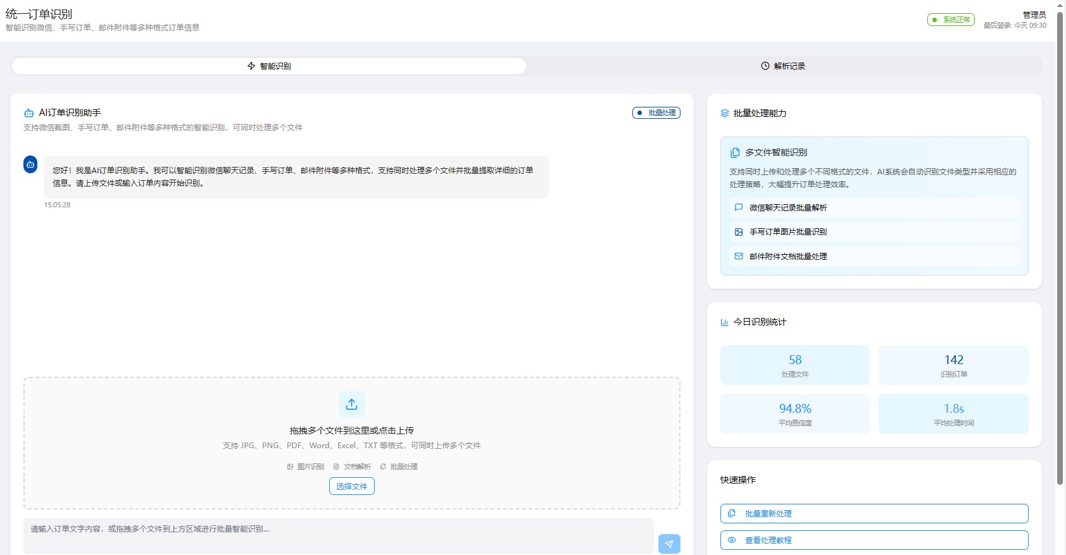The width and height of the screenshot is (1066, 555).
Task: Click the robot avatar beside greeting message
Action: (30, 164)
